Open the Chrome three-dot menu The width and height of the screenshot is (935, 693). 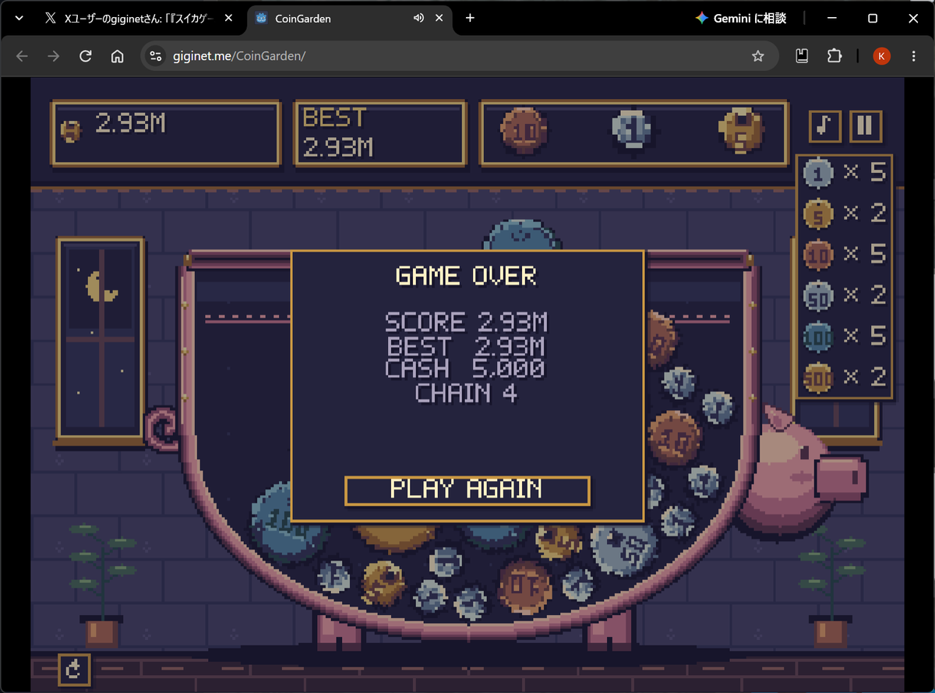(x=914, y=56)
